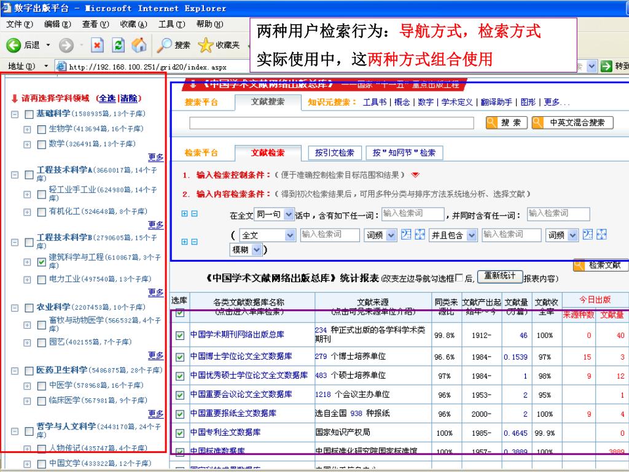Check the 生物学 checkbox

pos(41,130)
